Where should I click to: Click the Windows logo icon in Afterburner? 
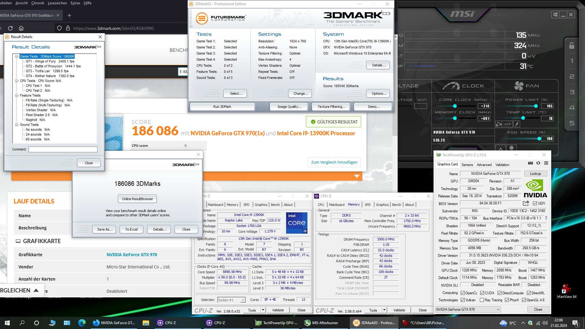555,15
